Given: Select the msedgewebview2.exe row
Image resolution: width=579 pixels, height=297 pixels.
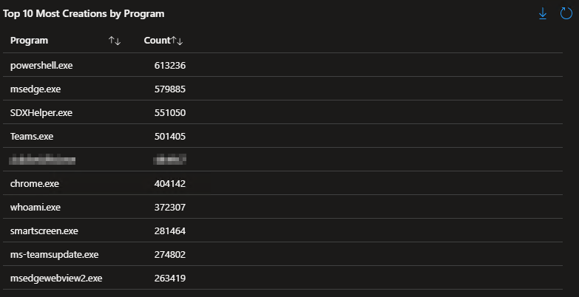Looking at the screenshot, I should point(56,278).
